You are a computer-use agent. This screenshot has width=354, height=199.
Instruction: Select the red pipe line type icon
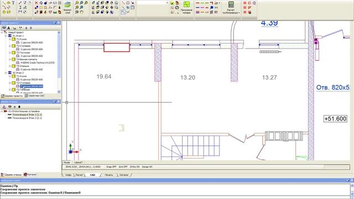pyautogui.click(x=197, y=3)
